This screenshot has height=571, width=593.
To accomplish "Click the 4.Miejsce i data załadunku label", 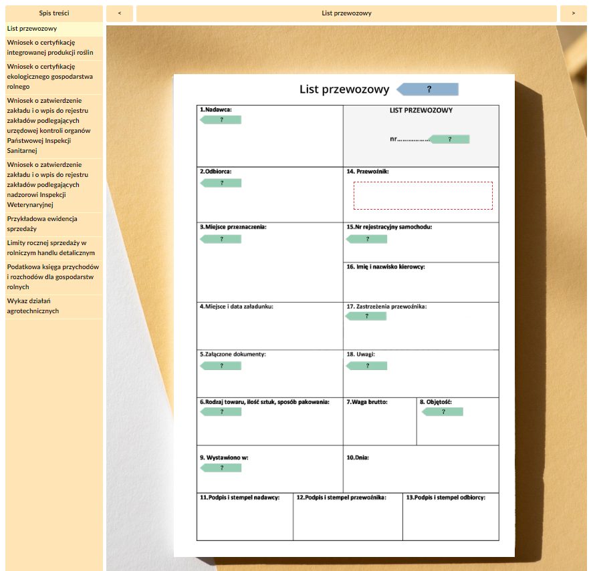I will click(x=237, y=307).
